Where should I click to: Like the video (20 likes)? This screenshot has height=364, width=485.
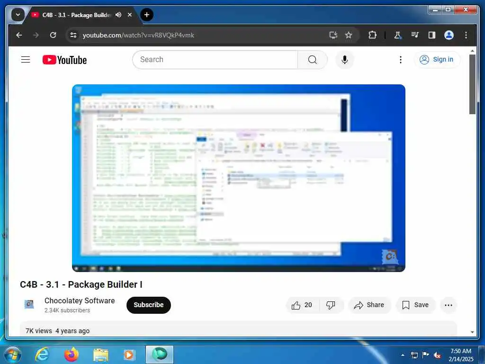pos(302,305)
